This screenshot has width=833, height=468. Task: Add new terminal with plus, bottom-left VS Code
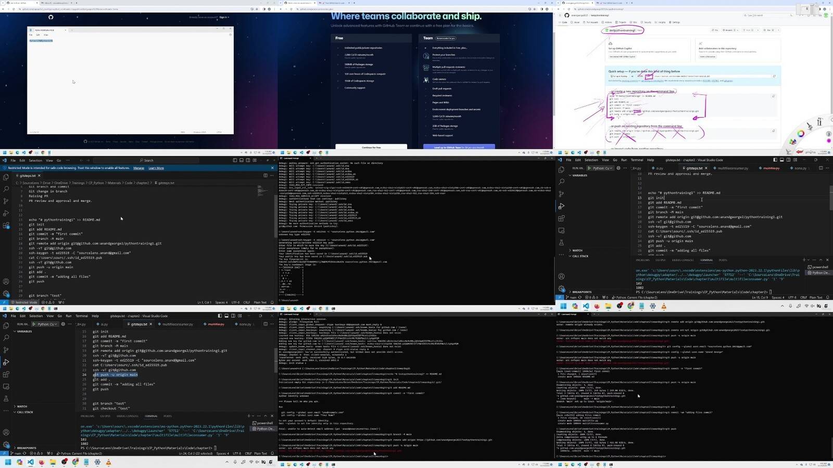tap(249, 416)
